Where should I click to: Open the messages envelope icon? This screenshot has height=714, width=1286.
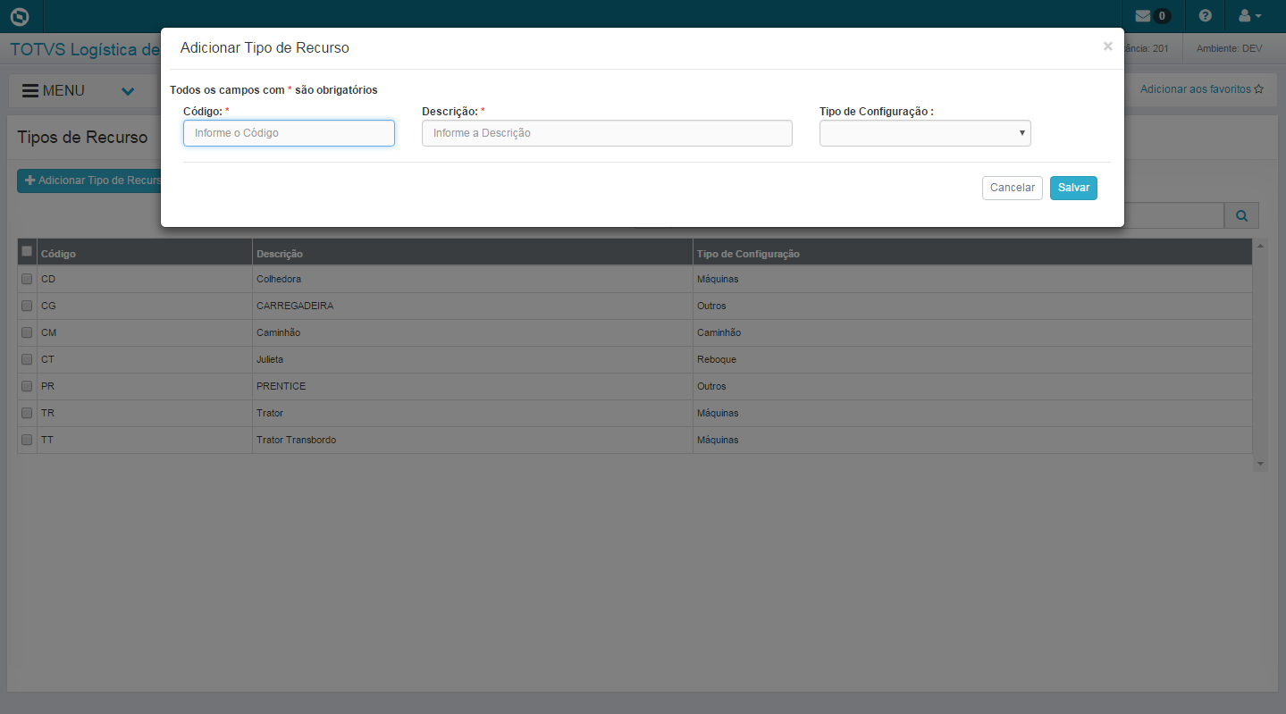click(1143, 16)
